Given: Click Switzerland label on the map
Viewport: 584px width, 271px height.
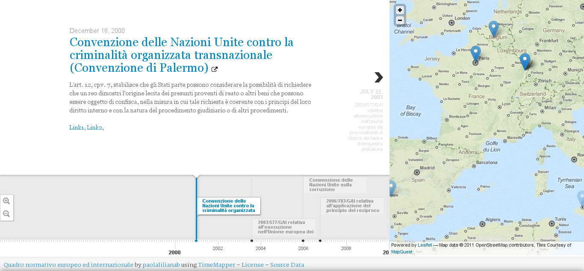Looking at the screenshot, I should click(533, 94).
